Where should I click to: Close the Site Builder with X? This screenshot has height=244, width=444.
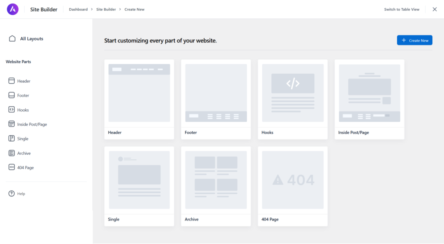pyautogui.click(x=434, y=10)
